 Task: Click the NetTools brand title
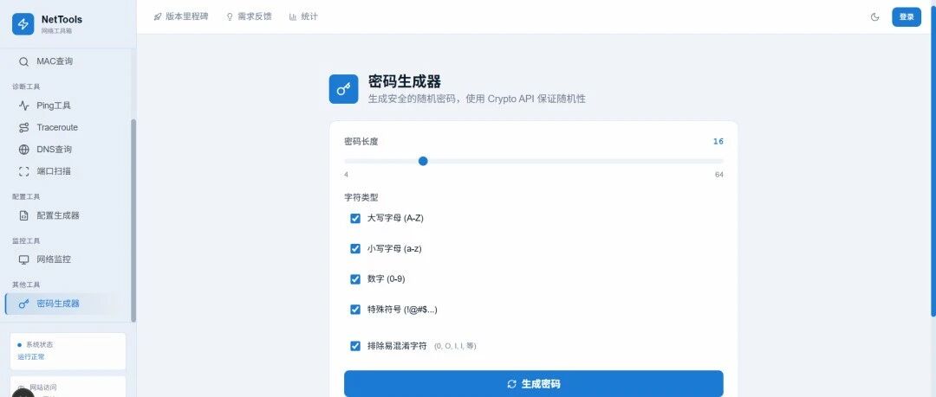click(62, 20)
